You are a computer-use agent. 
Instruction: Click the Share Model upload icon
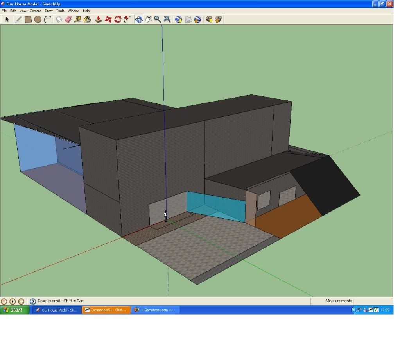click(x=219, y=20)
